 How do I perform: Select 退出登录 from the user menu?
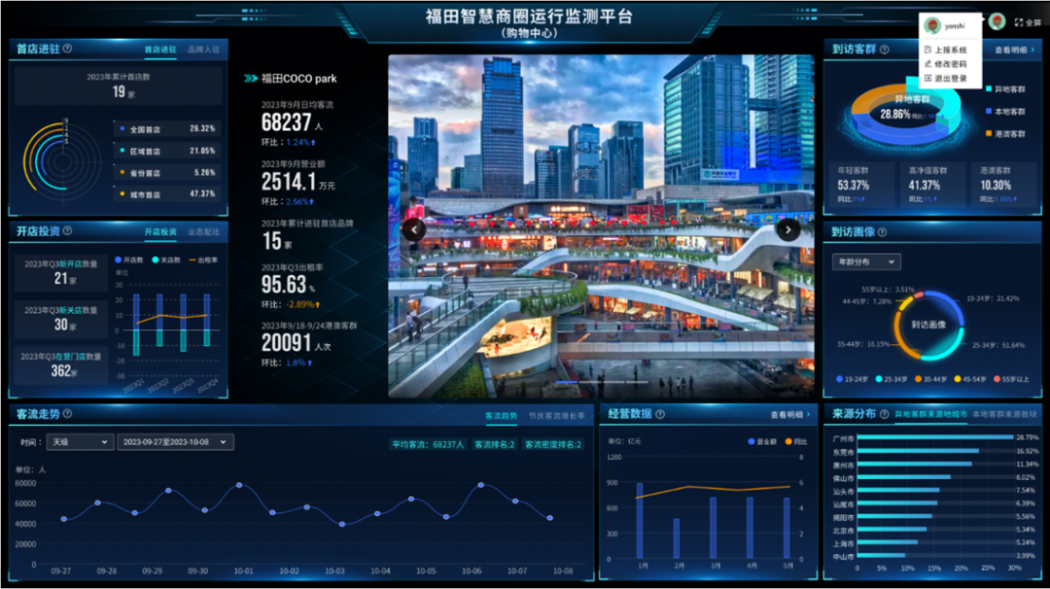951,77
